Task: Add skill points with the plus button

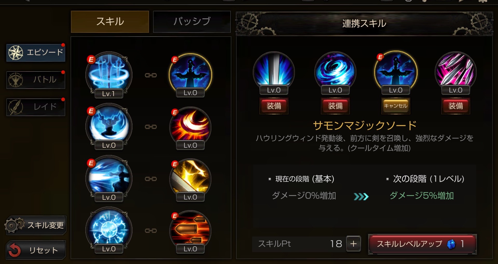Action: [x=353, y=244]
